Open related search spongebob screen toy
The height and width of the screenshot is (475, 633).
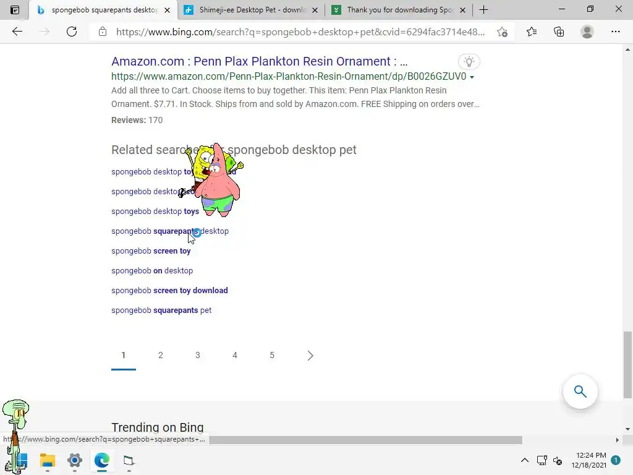point(151,251)
